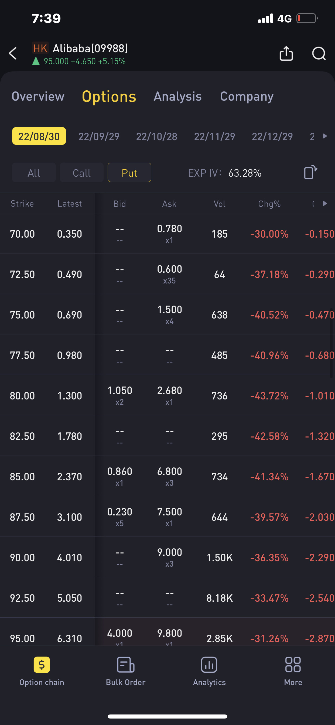Screen dimensions: 335x725
Task: Open Bulk Order icon
Action: (x=125, y=665)
